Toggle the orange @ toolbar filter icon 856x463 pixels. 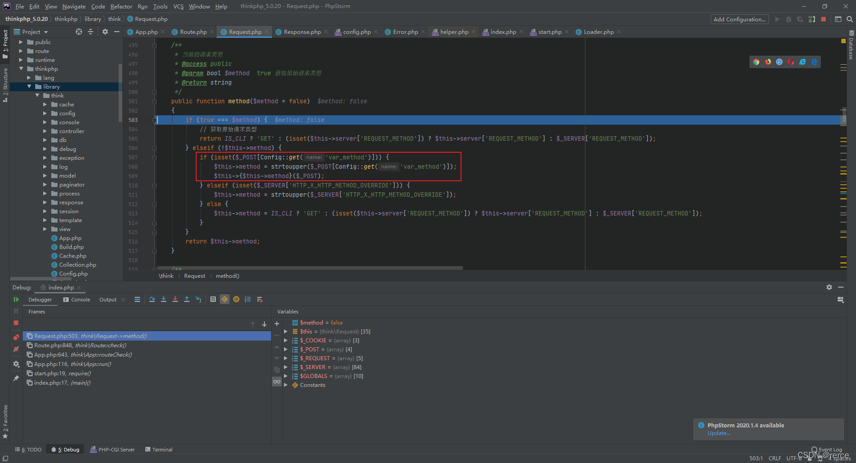[236, 300]
